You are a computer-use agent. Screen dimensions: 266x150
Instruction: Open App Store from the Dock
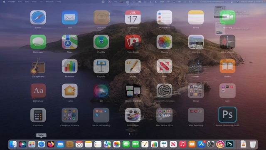point(201,145)
